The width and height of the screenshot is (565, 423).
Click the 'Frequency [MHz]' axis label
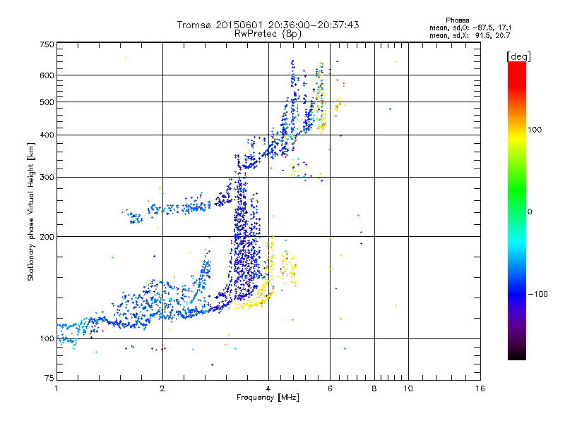coord(268,398)
